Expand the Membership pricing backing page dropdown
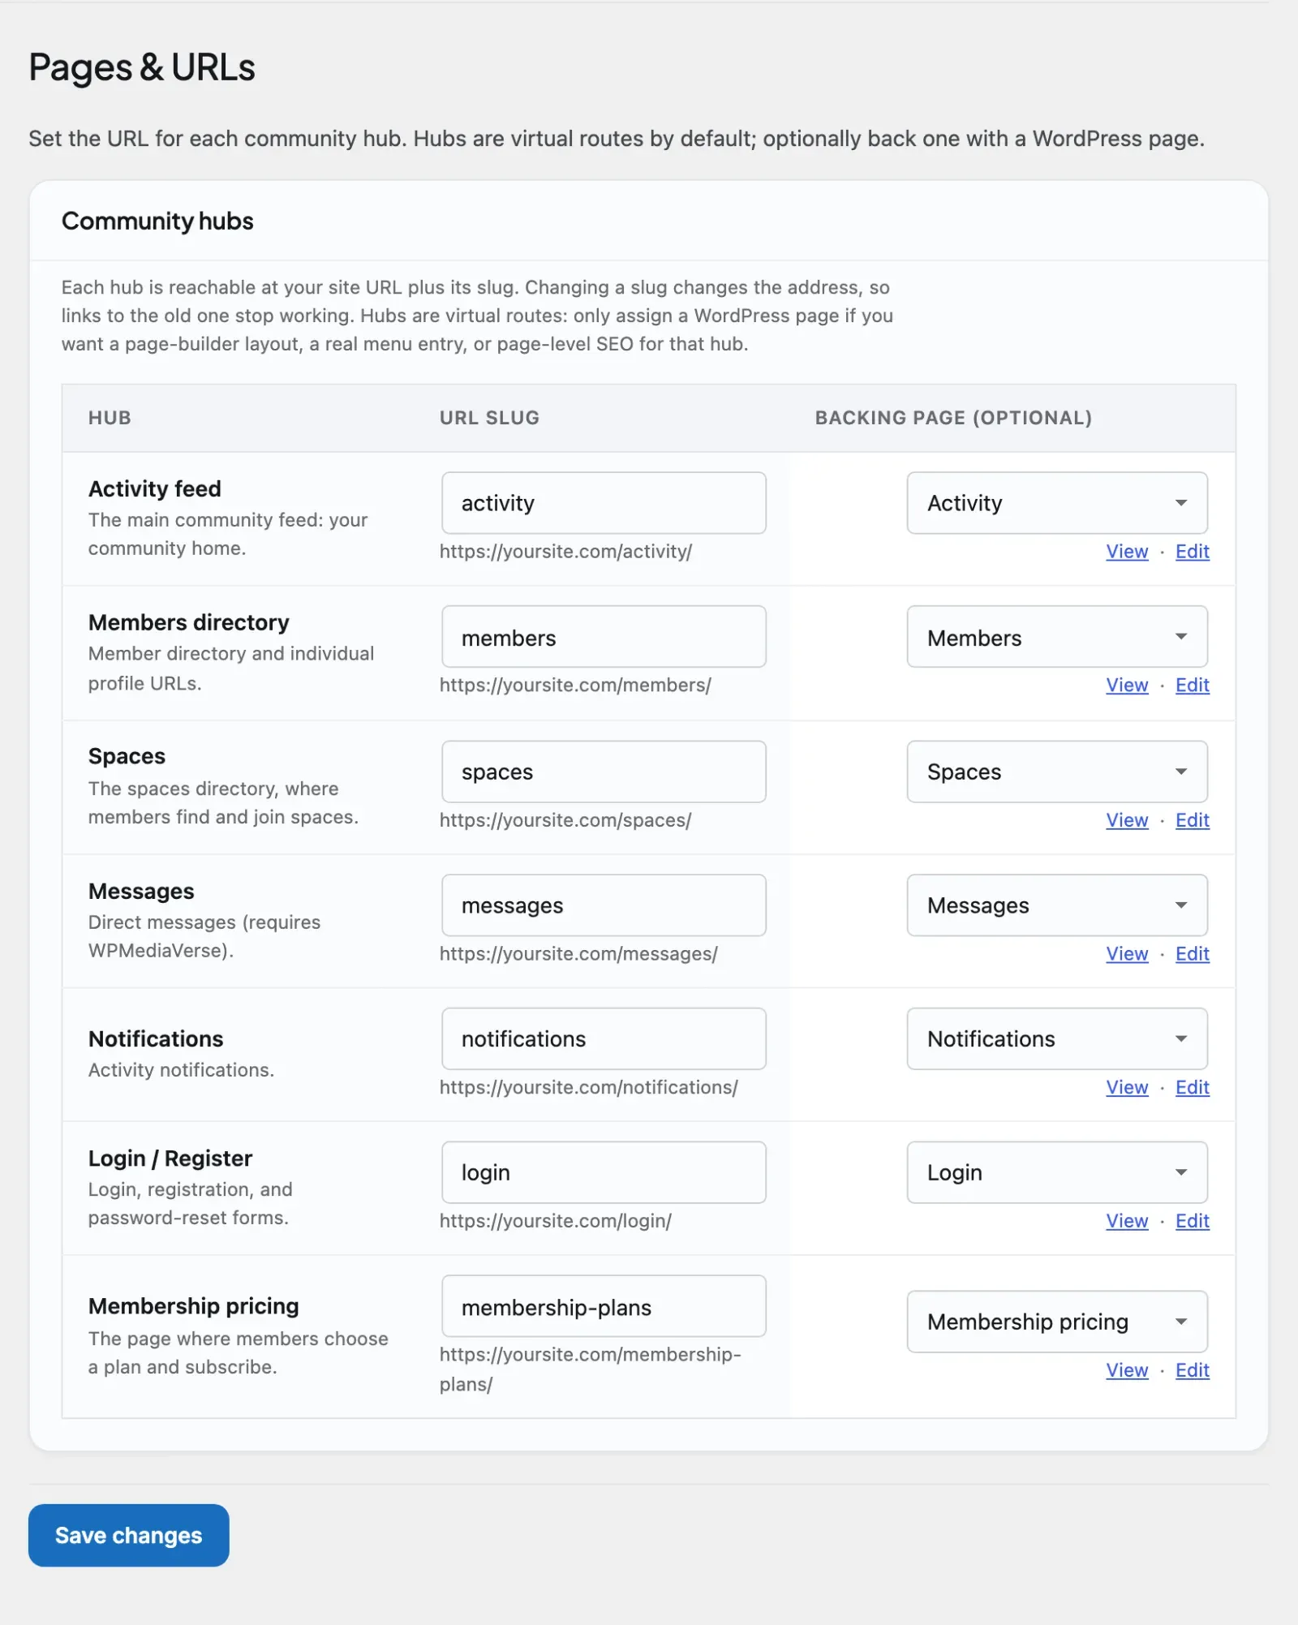The image size is (1298, 1625). 1057,1322
